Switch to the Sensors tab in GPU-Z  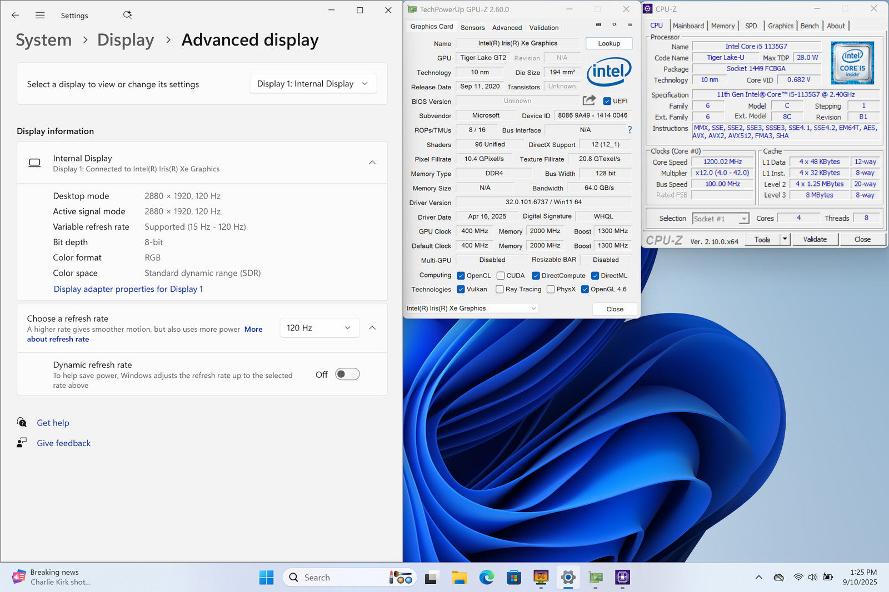tap(472, 27)
